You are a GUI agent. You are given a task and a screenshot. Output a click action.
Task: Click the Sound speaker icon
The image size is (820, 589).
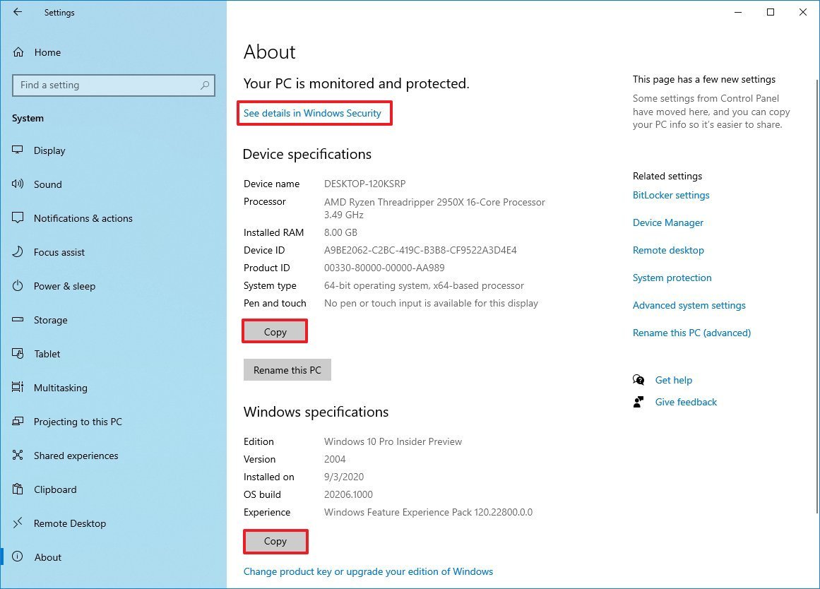(x=18, y=184)
